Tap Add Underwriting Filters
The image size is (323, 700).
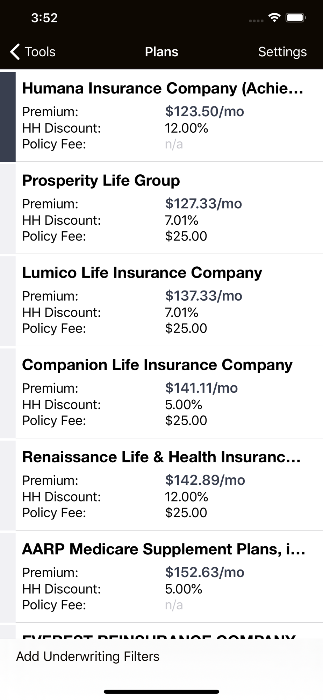(88, 656)
